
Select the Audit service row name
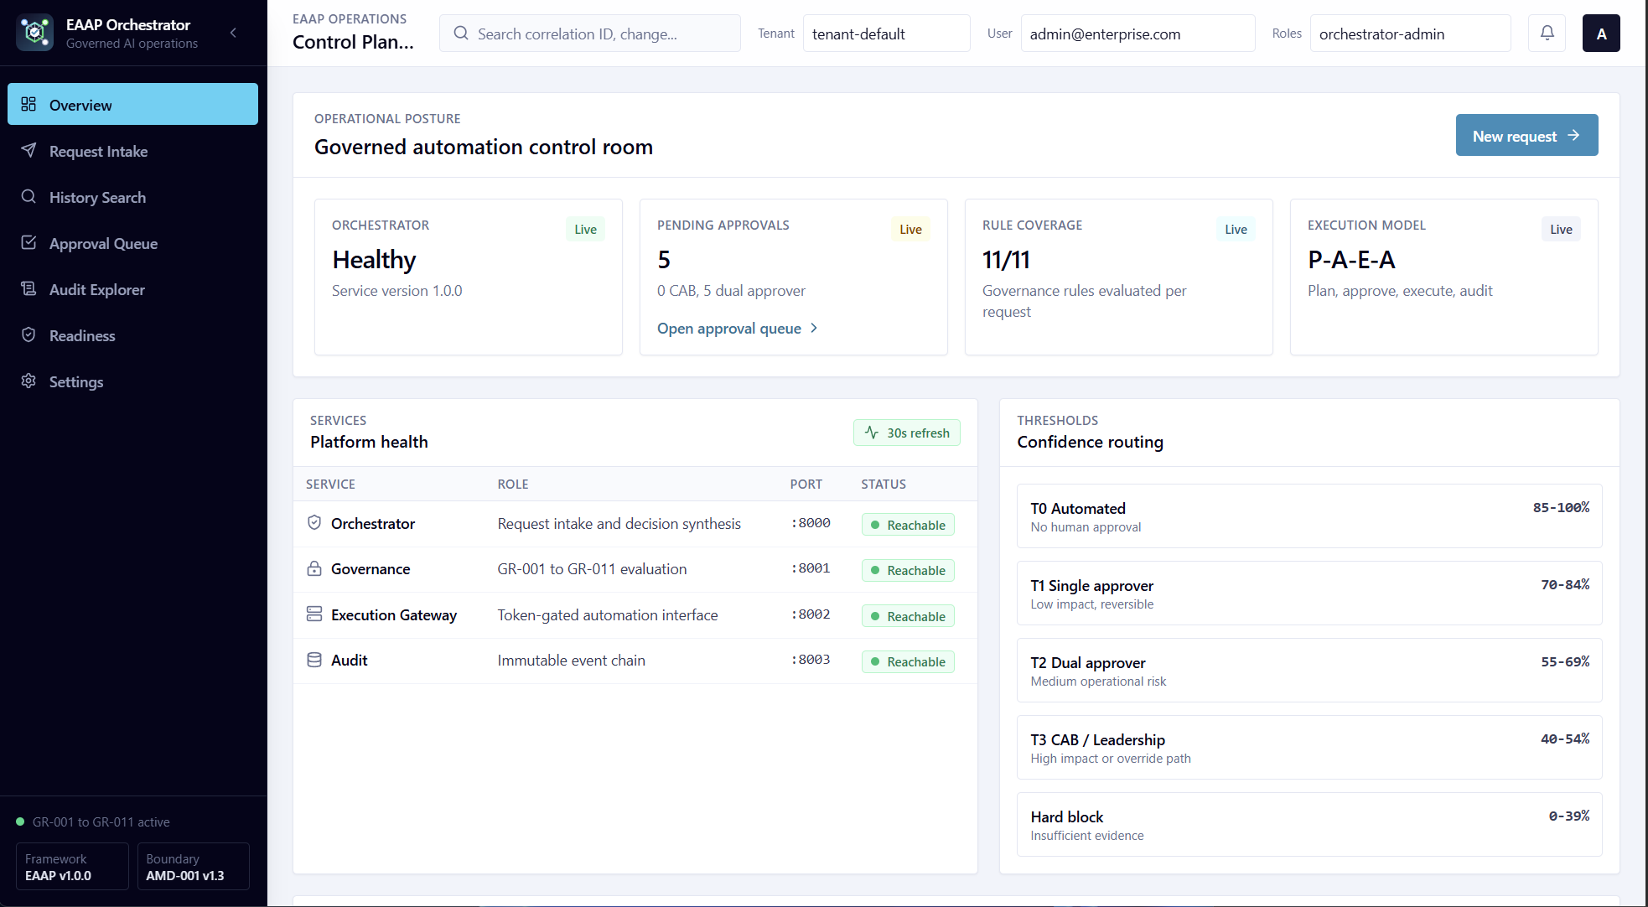[x=350, y=661]
